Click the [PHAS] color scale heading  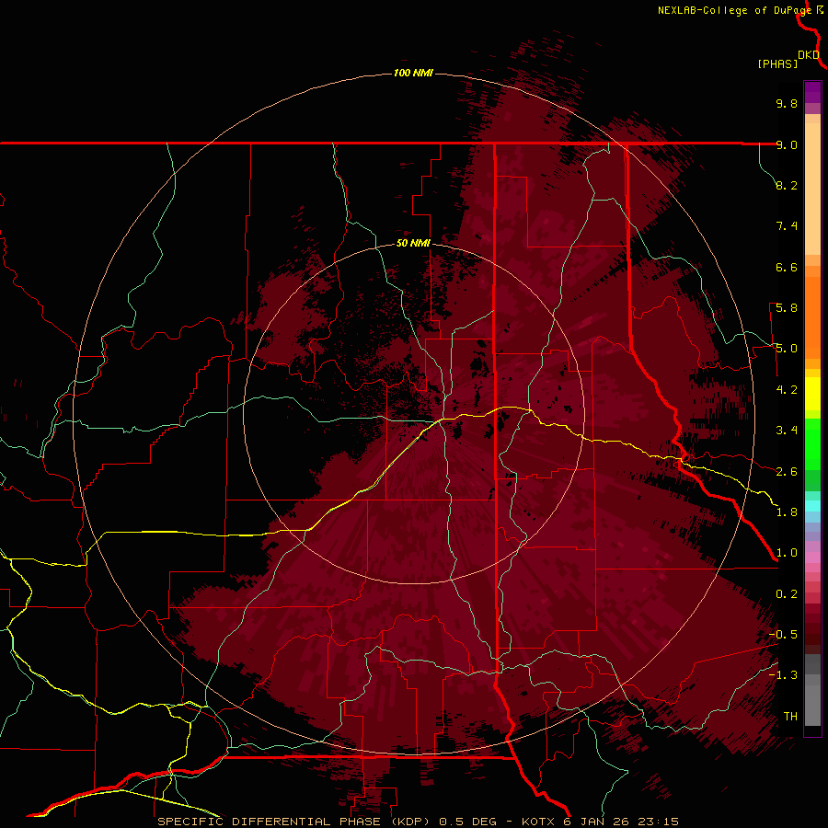(x=777, y=63)
